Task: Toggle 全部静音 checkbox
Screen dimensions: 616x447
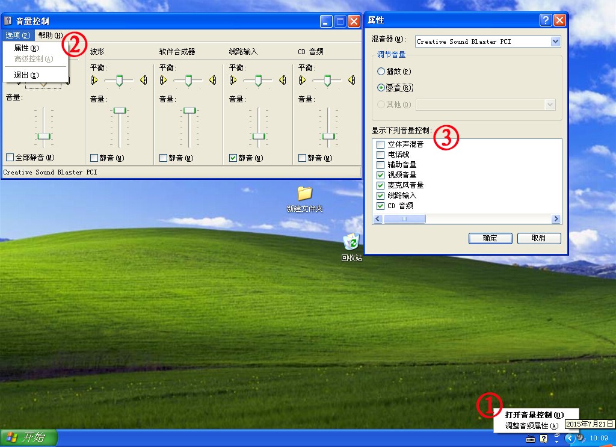Action: coord(10,158)
